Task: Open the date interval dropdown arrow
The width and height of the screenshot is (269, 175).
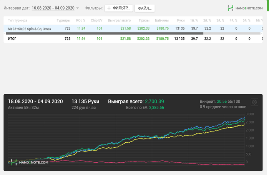Action: pos(77,8)
